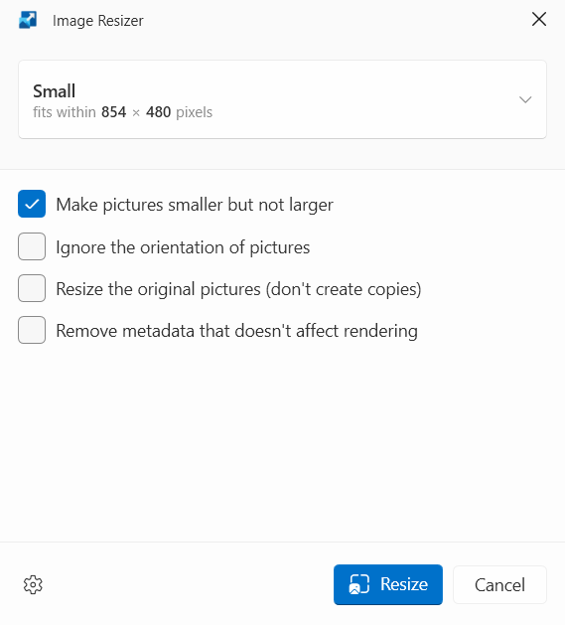Enable 'Ignore the orientation of pictures' checkbox
The image size is (565, 625).
click(x=32, y=246)
